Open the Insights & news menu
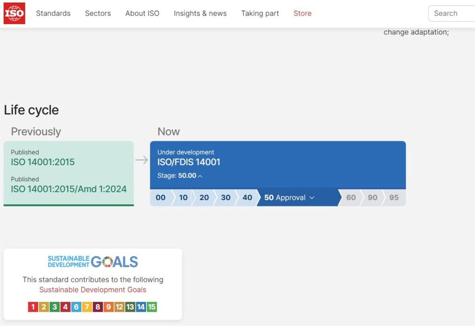This screenshot has width=475, height=326. [200, 13]
